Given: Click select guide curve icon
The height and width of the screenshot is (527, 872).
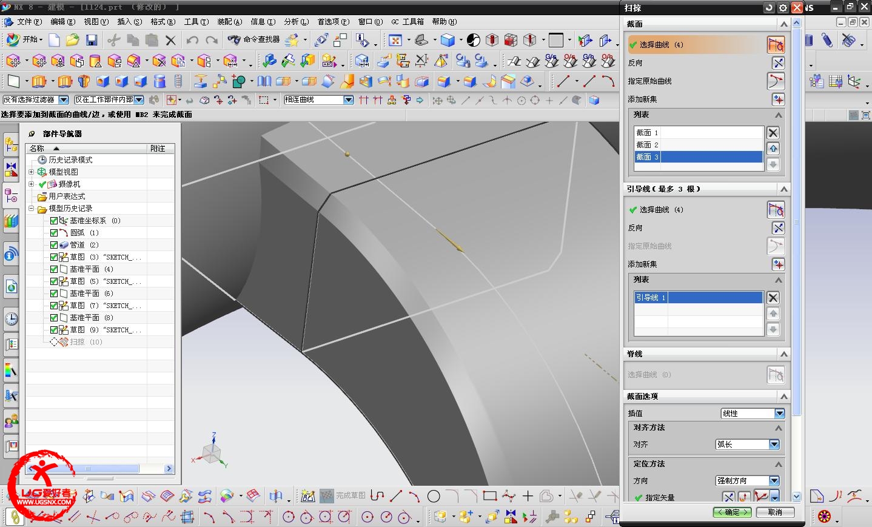Looking at the screenshot, I should click(776, 209).
